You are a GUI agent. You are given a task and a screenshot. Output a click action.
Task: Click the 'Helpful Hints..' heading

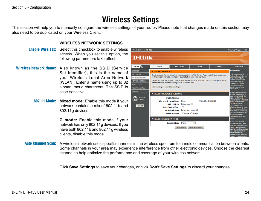point(236,71)
